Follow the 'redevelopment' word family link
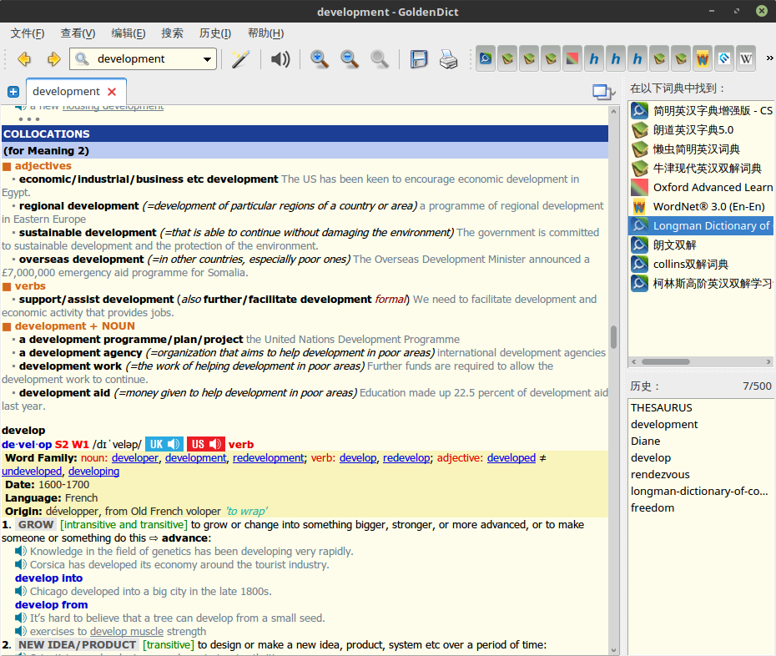The height and width of the screenshot is (656, 776). [268, 457]
